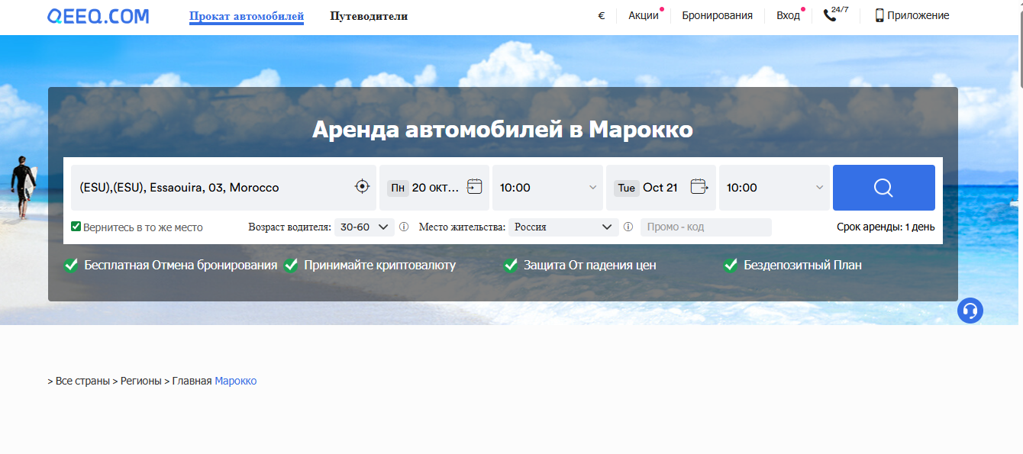Uncheck 'Вернитесь в то же место' checkbox

coord(76,227)
